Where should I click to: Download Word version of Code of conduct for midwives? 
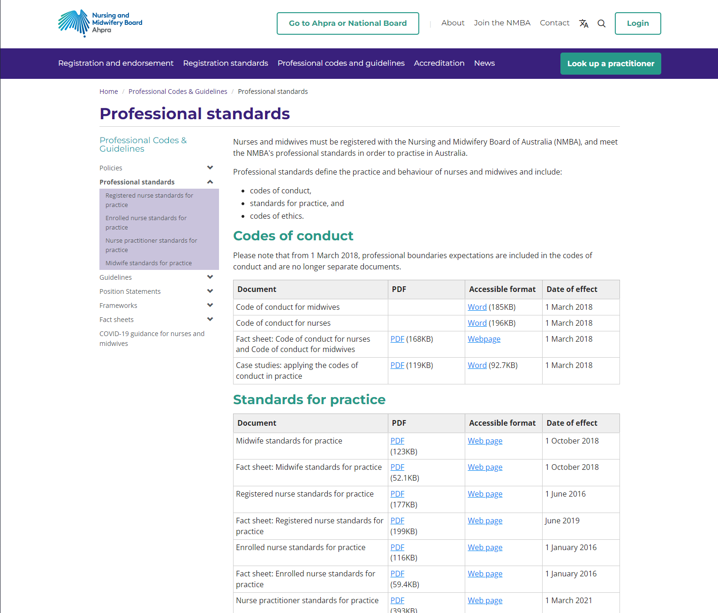(x=477, y=307)
